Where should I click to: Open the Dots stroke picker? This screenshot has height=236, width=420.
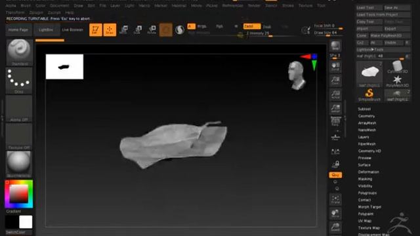point(19,80)
